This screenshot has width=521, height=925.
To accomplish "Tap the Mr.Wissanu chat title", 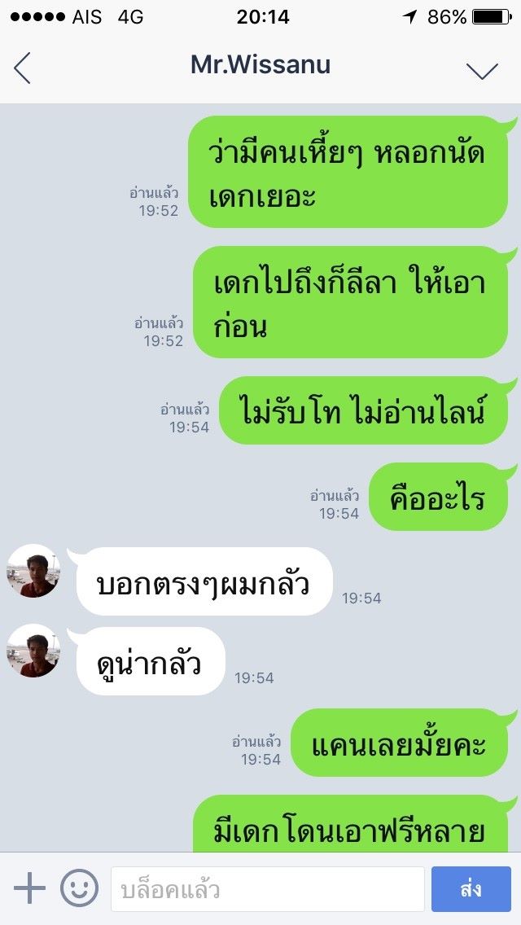I will point(260,65).
